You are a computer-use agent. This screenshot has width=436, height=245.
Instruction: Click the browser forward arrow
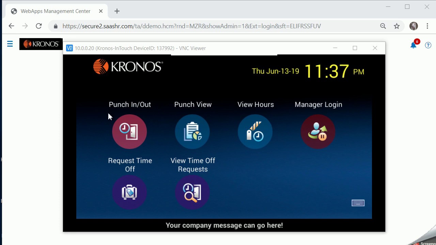tap(25, 26)
